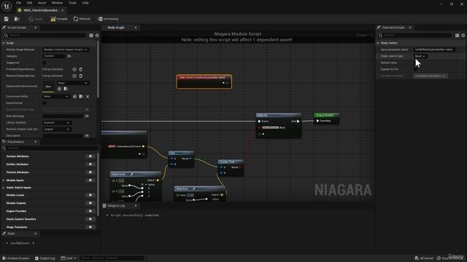Click the Refresh toolbar button

(82, 19)
